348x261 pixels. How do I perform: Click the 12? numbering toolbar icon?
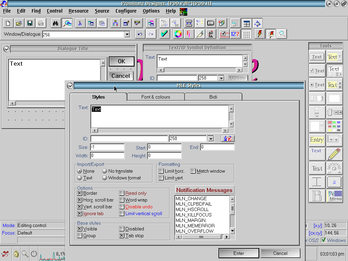pos(235,34)
